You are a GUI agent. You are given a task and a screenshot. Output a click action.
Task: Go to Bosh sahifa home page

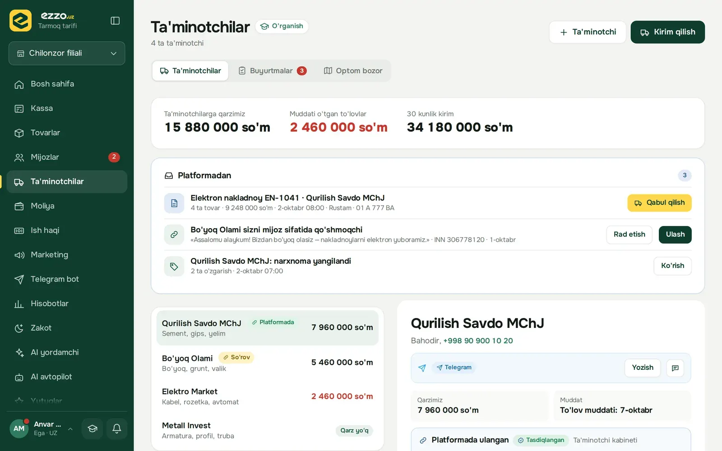click(x=67, y=84)
